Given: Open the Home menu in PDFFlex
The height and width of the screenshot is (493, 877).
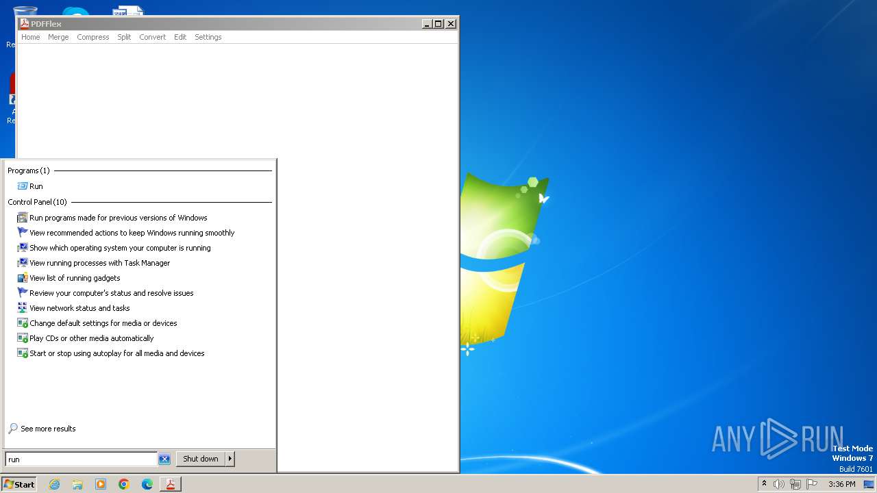Looking at the screenshot, I should click(x=30, y=37).
